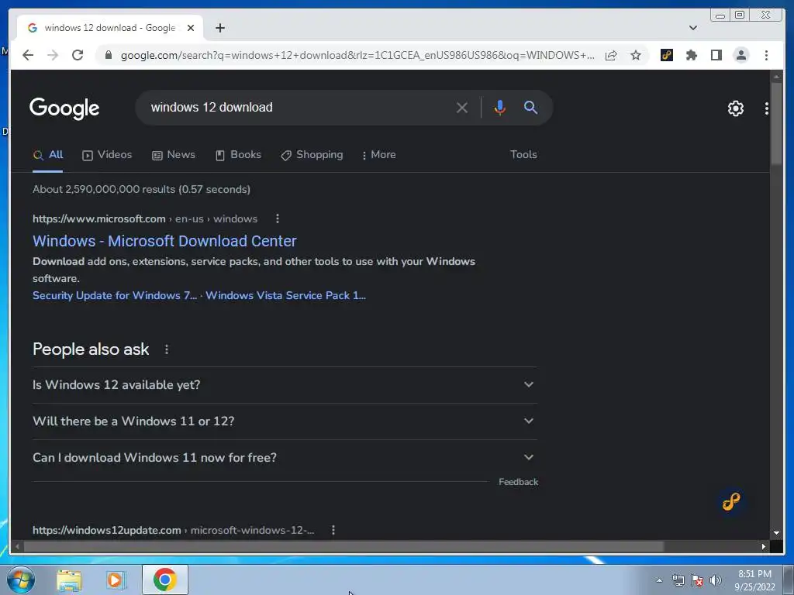Click the Feedback link
The height and width of the screenshot is (595, 794).
[x=518, y=482]
